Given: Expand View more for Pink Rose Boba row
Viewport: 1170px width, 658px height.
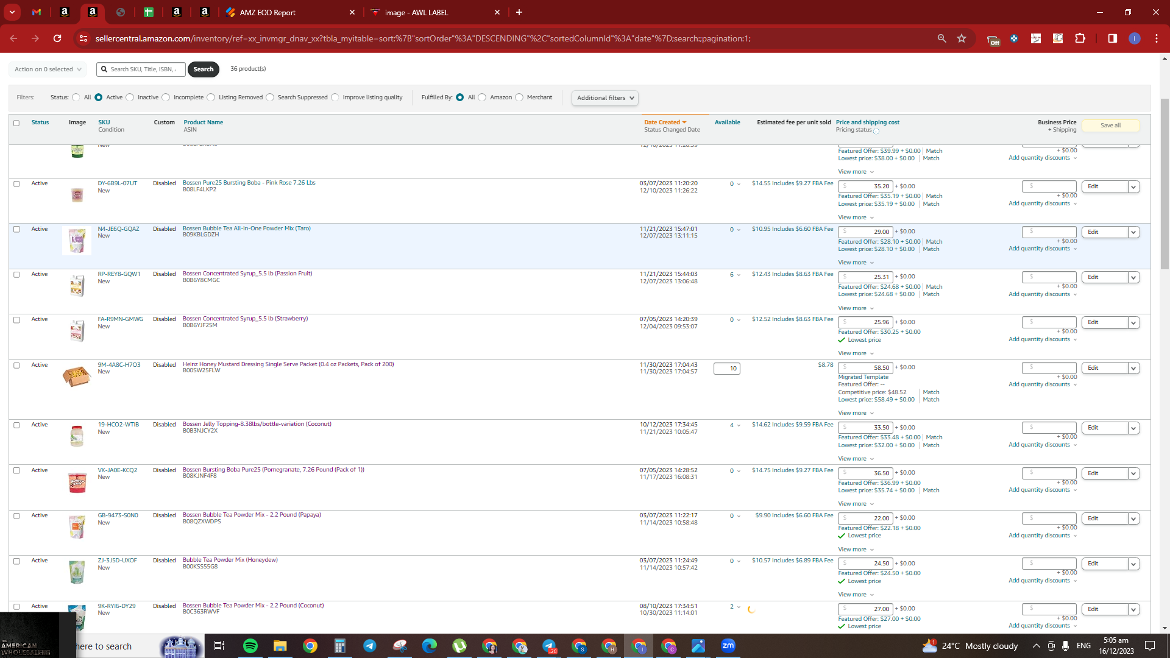Looking at the screenshot, I should (856, 218).
